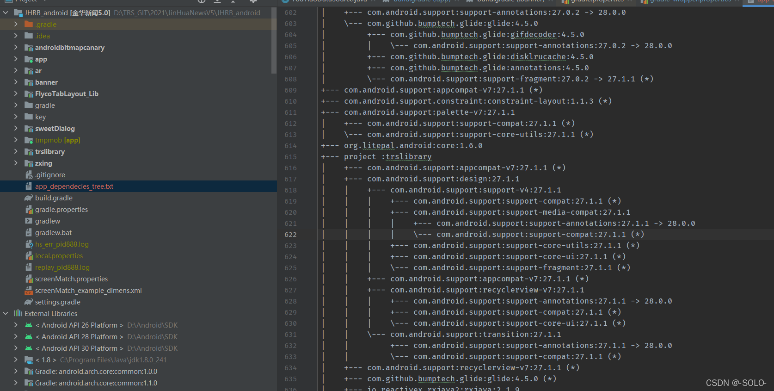The height and width of the screenshot is (391, 774).
Task: Click 'com.android.support:palette-v7:27.1.1' line
Action: click(429, 112)
